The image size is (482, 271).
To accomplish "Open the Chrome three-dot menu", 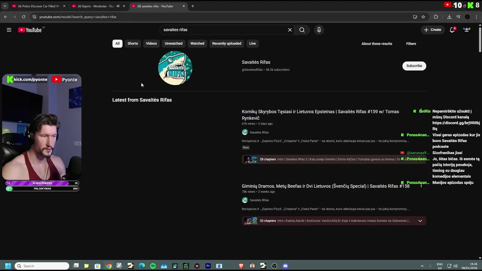I will (x=477, y=17).
